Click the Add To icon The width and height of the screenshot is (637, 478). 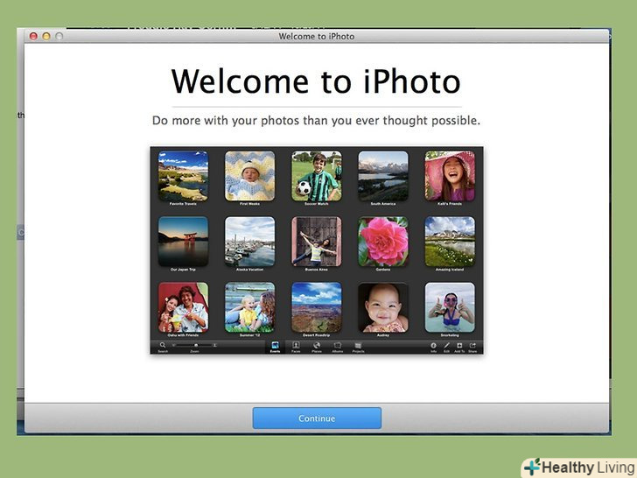click(x=459, y=346)
